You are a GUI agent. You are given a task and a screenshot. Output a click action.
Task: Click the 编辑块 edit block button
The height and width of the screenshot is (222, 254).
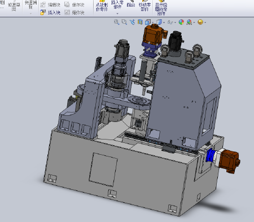(50, 5)
